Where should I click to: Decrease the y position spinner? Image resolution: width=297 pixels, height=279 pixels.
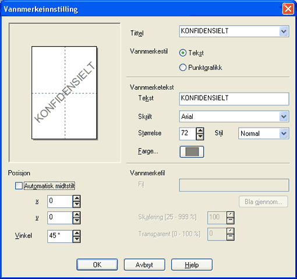pos(77,221)
